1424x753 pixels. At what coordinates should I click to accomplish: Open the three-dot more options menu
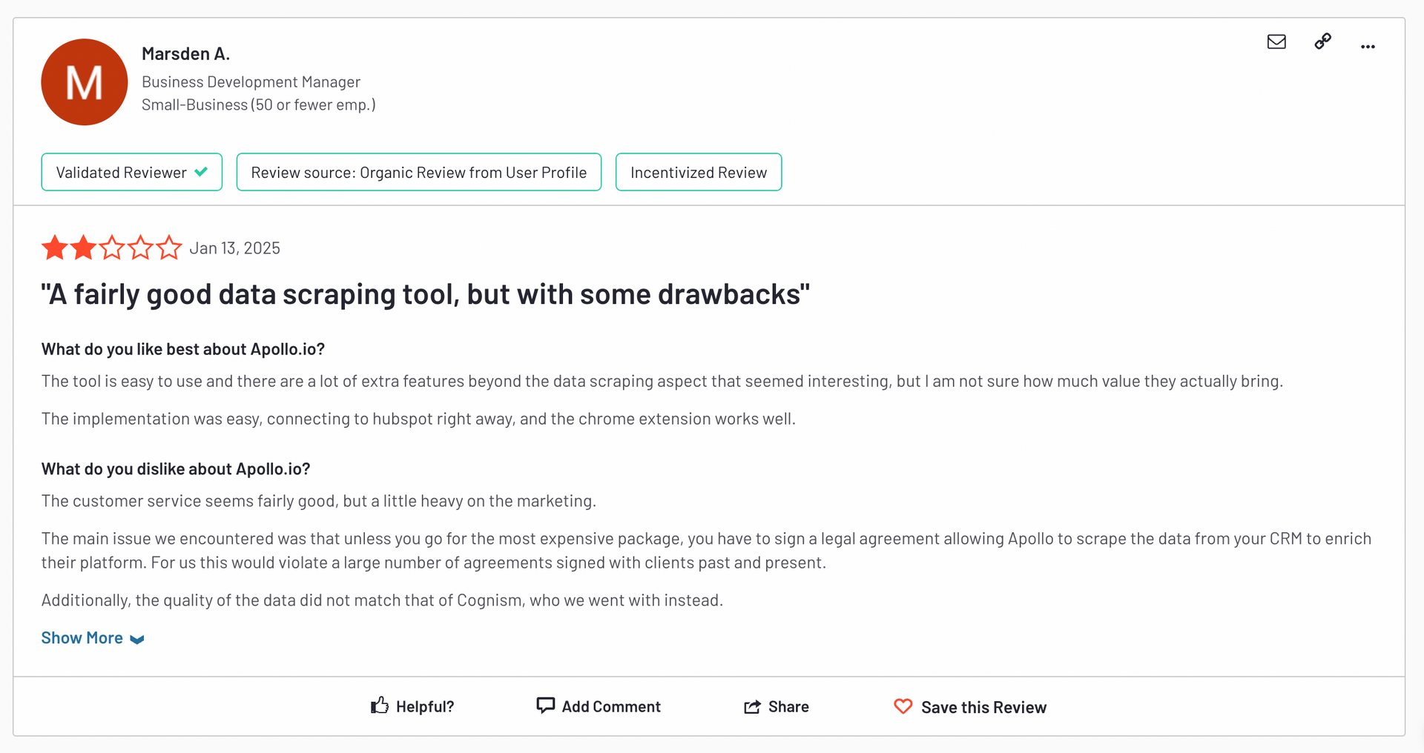tap(1368, 47)
